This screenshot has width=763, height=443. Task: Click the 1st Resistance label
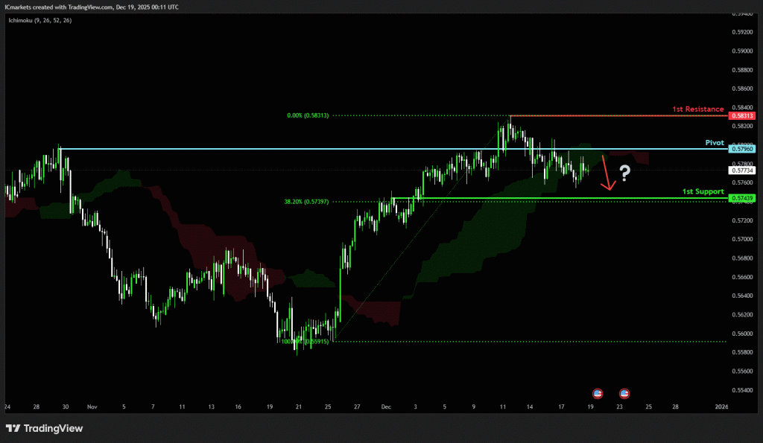point(697,109)
